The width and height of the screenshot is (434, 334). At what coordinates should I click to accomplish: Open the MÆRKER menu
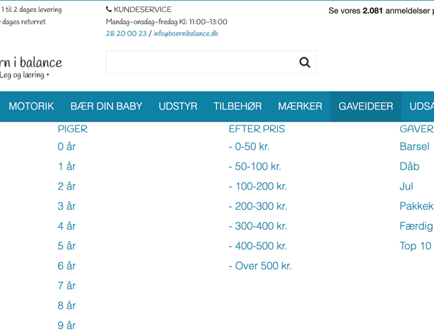300,106
